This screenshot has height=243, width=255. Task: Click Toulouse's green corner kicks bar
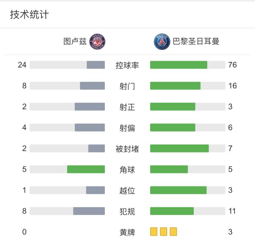click(86, 169)
